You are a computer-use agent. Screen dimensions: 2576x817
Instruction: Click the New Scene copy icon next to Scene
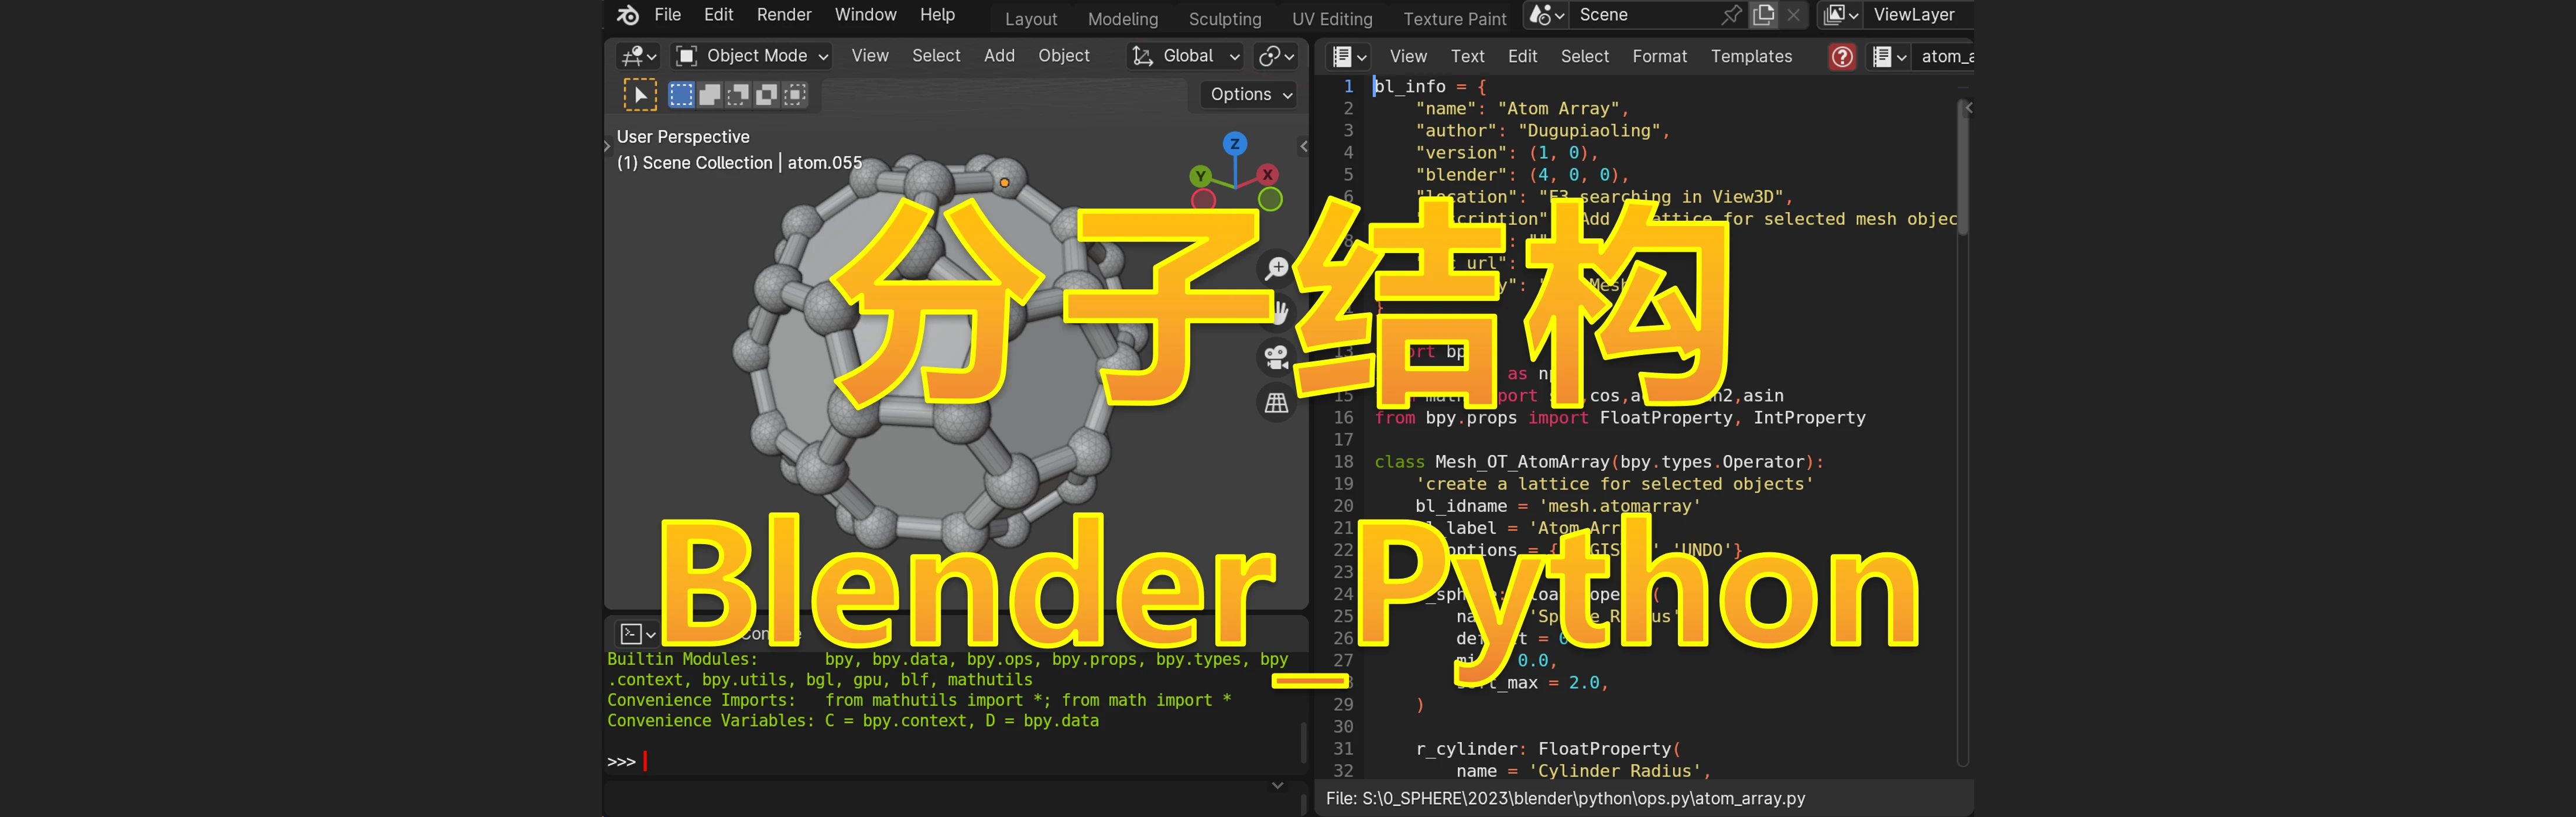1763,14
